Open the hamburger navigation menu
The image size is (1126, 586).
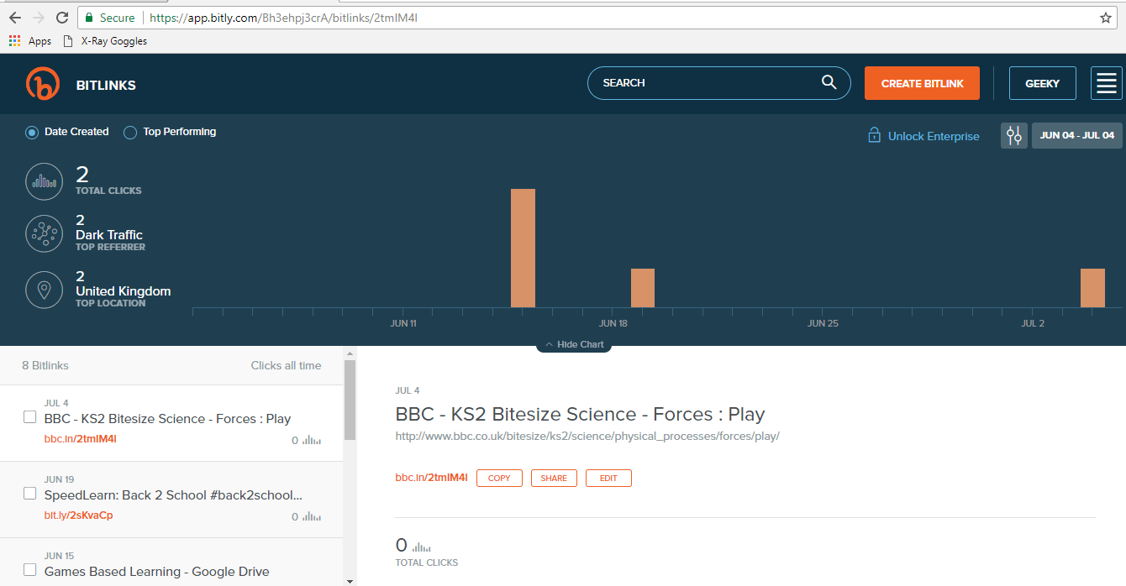click(1106, 83)
